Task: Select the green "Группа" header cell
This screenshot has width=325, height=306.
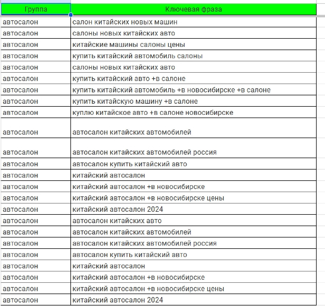Action: pyautogui.click(x=36, y=9)
